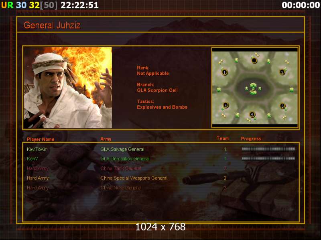Click supply icon between marker 1 and blank marker
This screenshot has width=321, height=240.
[x=237, y=60]
